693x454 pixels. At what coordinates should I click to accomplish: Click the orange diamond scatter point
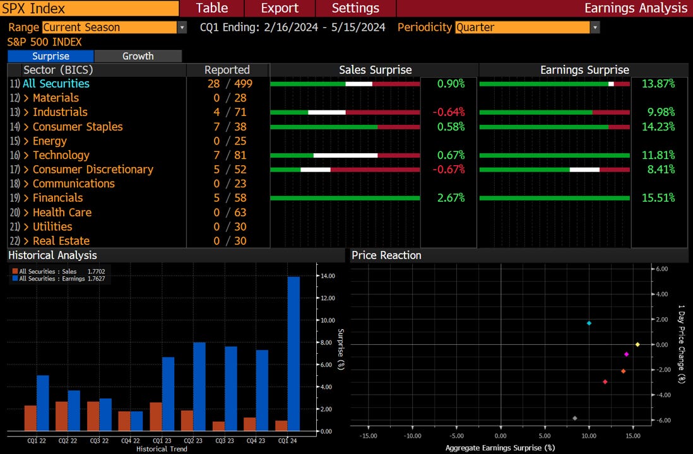623,371
